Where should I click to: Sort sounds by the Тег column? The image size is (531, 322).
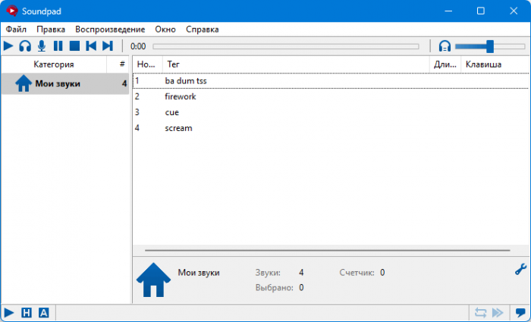point(296,64)
